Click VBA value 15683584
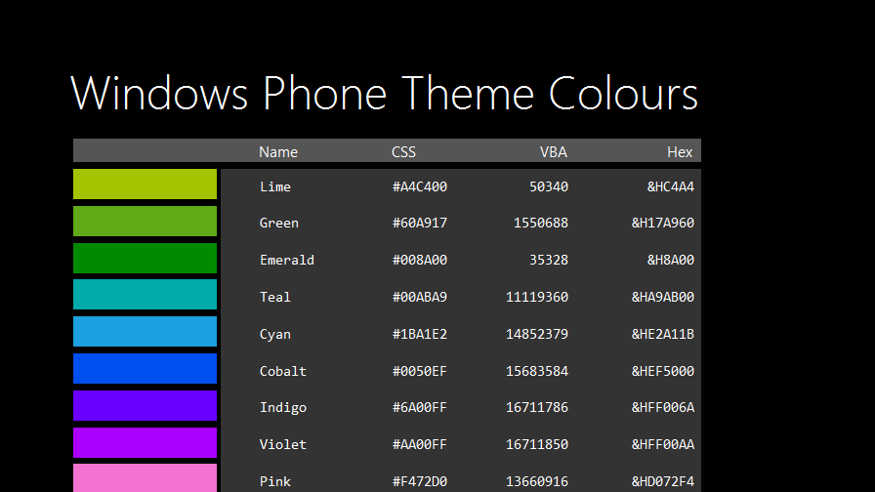The image size is (875, 492). point(537,371)
